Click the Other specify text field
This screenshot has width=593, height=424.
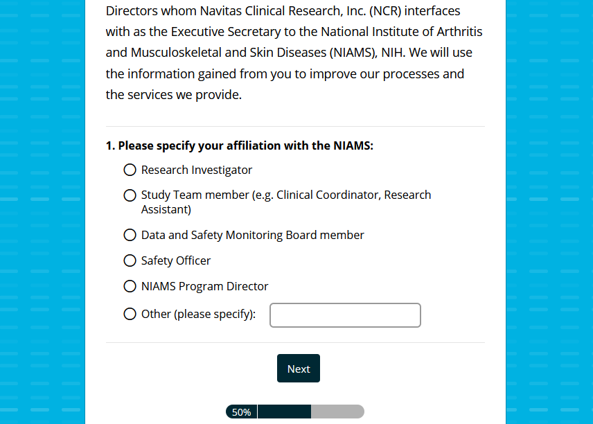[x=345, y=315]
